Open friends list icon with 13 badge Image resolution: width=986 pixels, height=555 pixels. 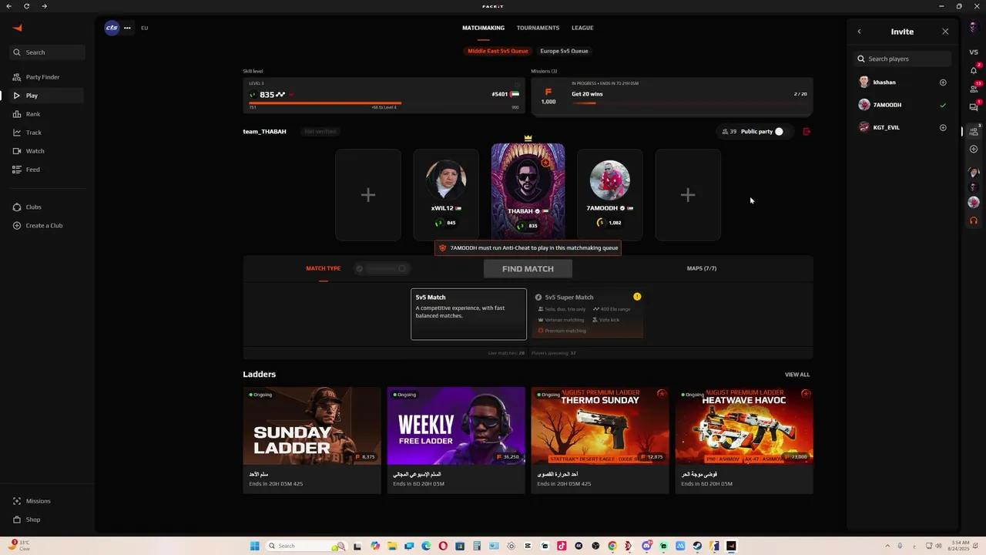[974, 88]
